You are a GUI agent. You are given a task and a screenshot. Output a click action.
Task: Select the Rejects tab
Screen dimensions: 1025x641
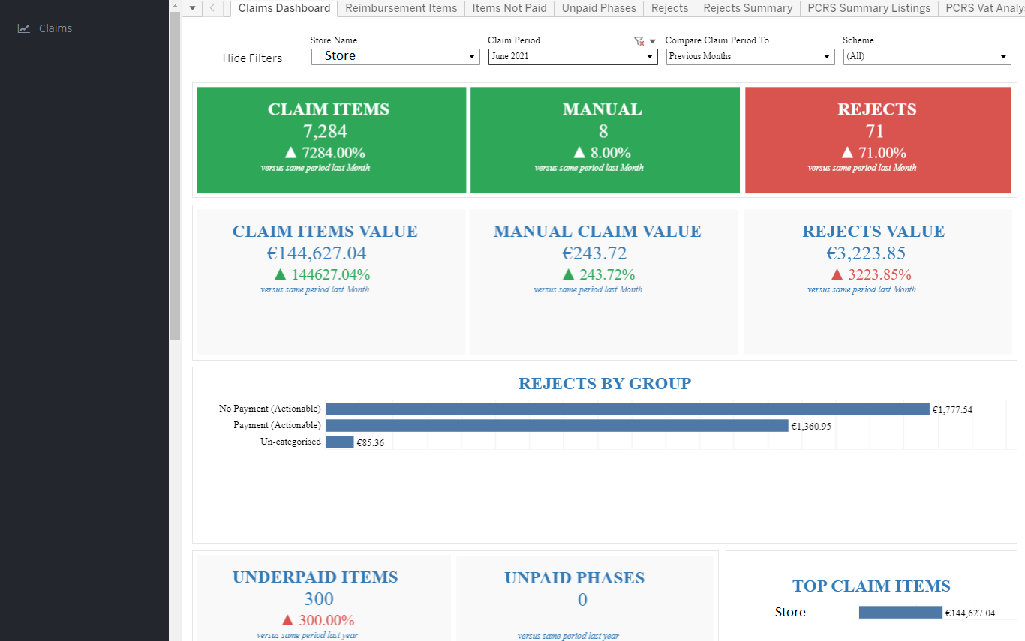670,8
